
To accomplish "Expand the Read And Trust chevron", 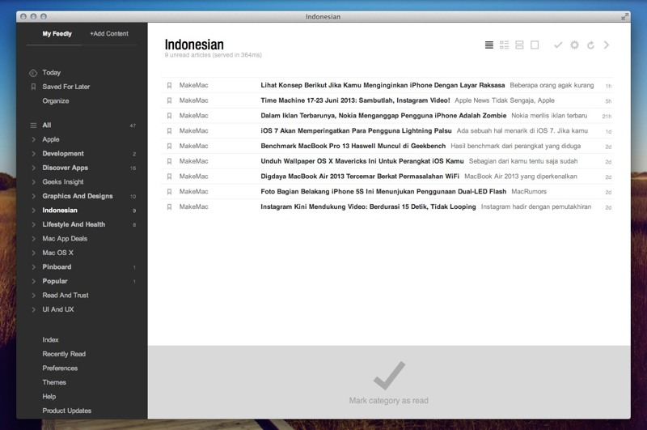I will point(33,296).
